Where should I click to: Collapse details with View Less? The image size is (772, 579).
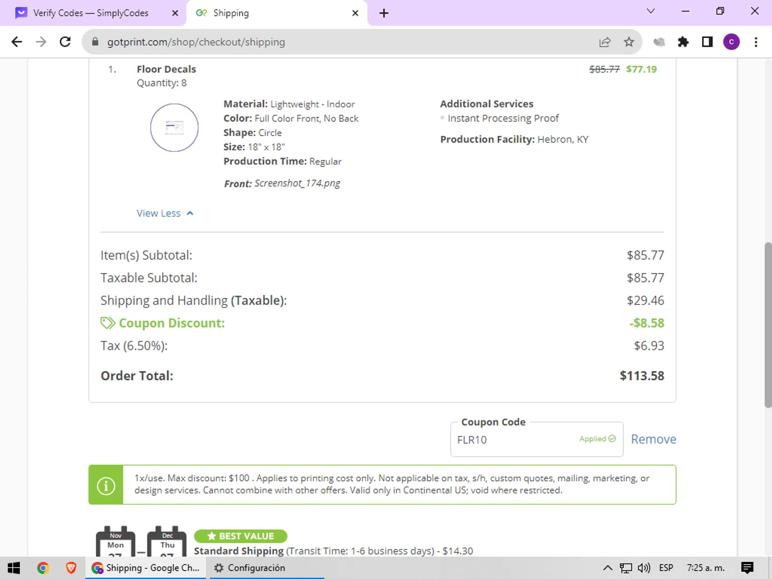165,213
